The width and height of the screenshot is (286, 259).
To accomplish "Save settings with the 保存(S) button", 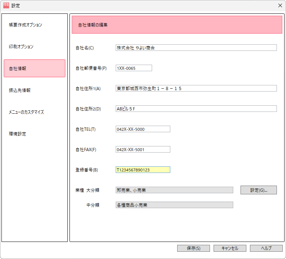I will point(194,248).
